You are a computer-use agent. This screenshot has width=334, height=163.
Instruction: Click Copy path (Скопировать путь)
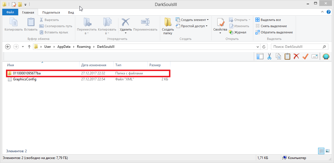(x=56, y=26)
